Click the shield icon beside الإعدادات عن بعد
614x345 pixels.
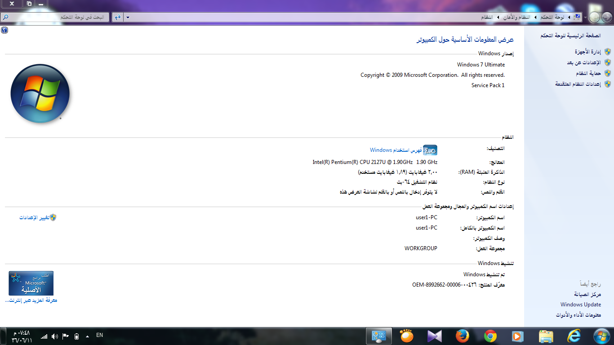click(x=608, y=63)
